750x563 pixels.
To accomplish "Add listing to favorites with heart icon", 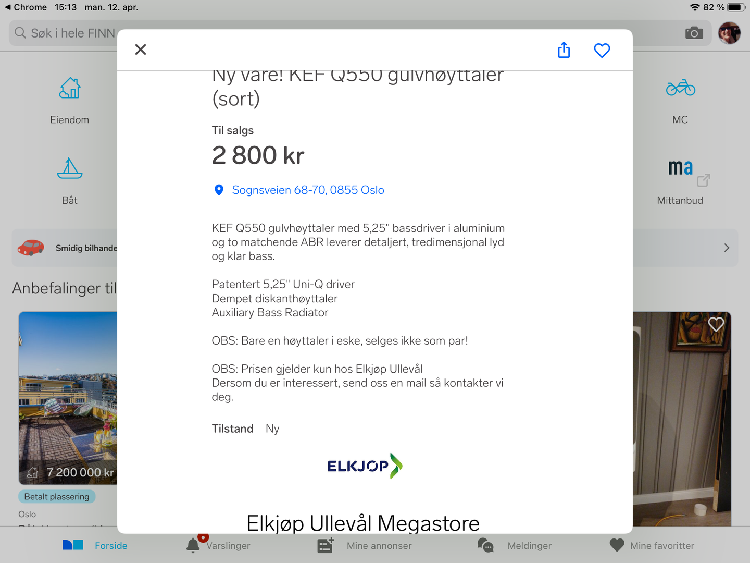I will pyautogui.click(x=602, y=51).
